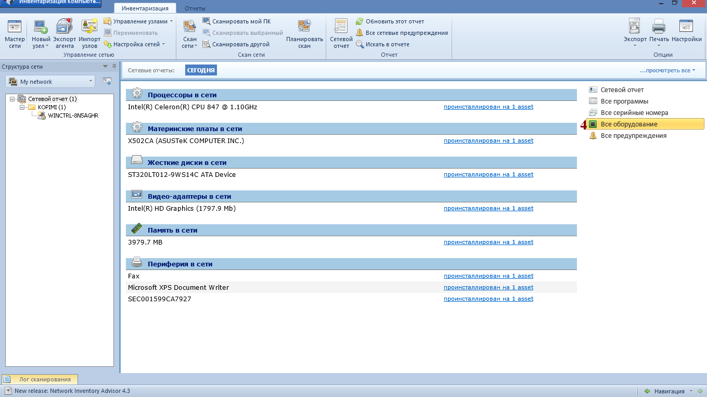Click the Fax asset link

[x=489, y=276]
